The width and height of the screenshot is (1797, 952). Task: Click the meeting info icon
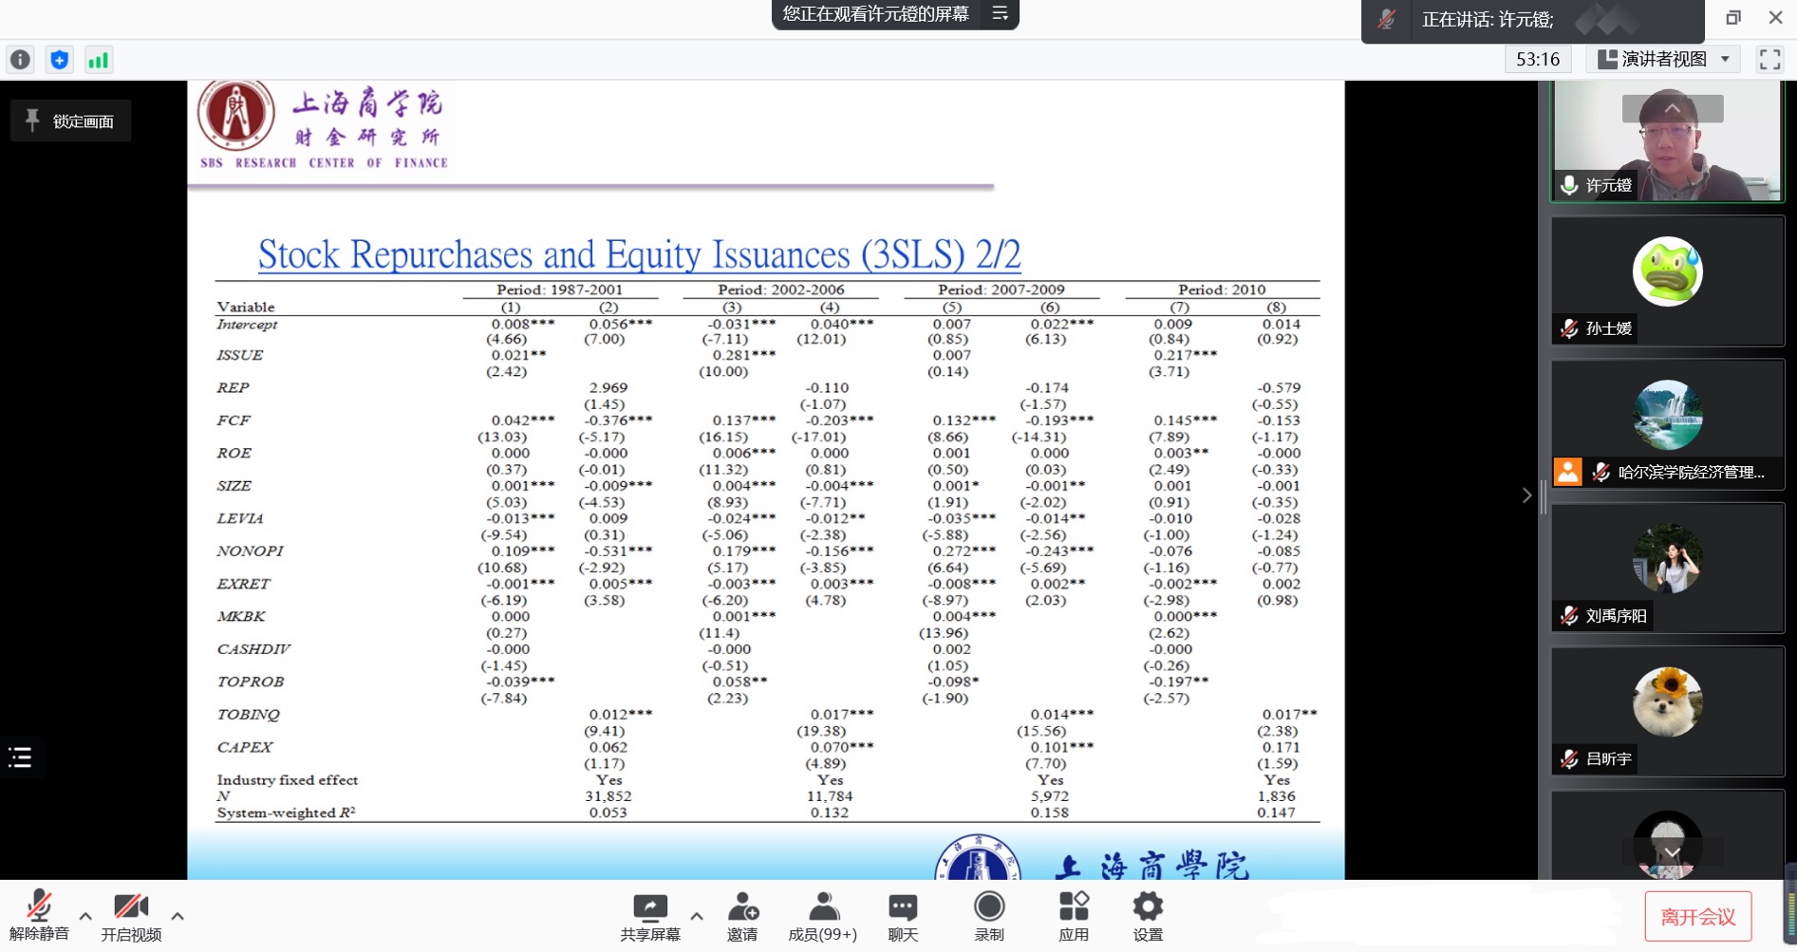tap(20, 60)
